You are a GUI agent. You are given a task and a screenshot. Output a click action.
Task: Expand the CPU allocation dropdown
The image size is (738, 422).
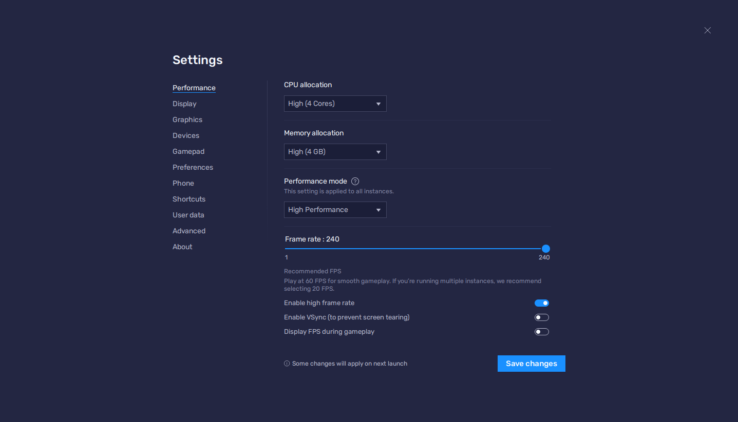(x=335, y=104)
